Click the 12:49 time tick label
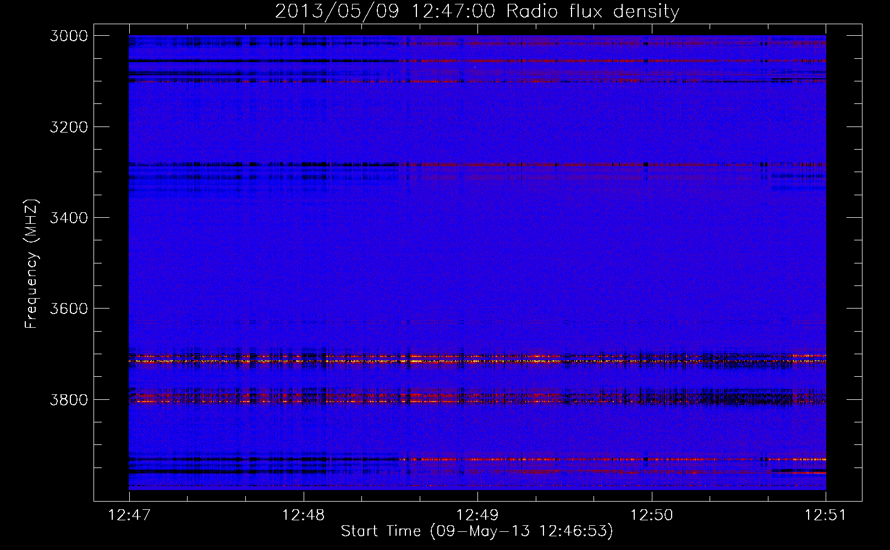The height and width of the screenshot is (550, 890). (478, 515)
